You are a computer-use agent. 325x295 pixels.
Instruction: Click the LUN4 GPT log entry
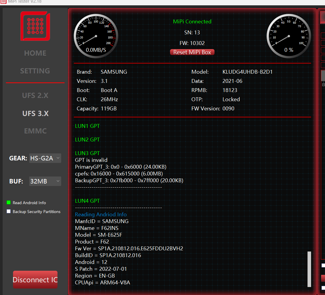point(87,201)
